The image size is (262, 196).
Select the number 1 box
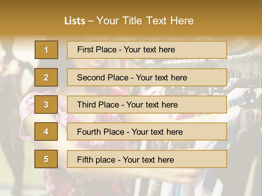(46, 50)
